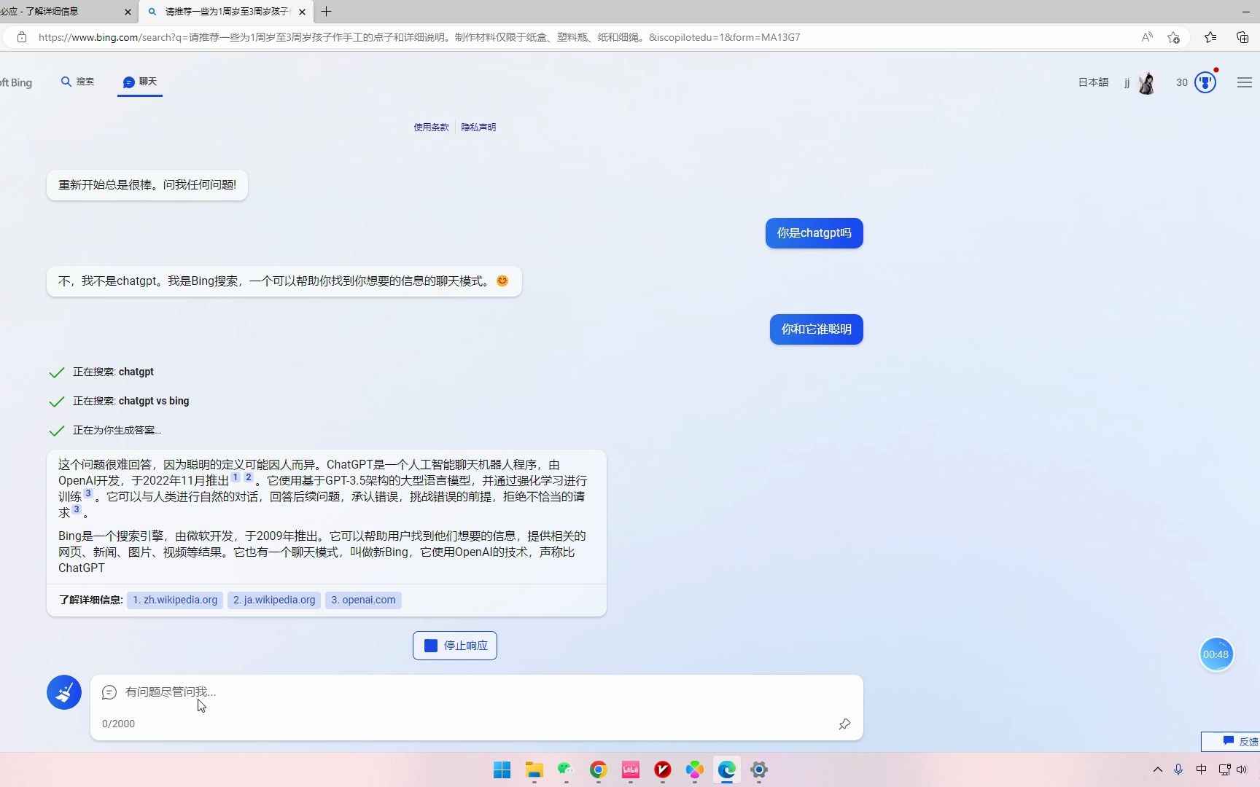Click Microsoft Edge taskbar icon
Screen dimensions: 1260x787
[x=726, y=770]
